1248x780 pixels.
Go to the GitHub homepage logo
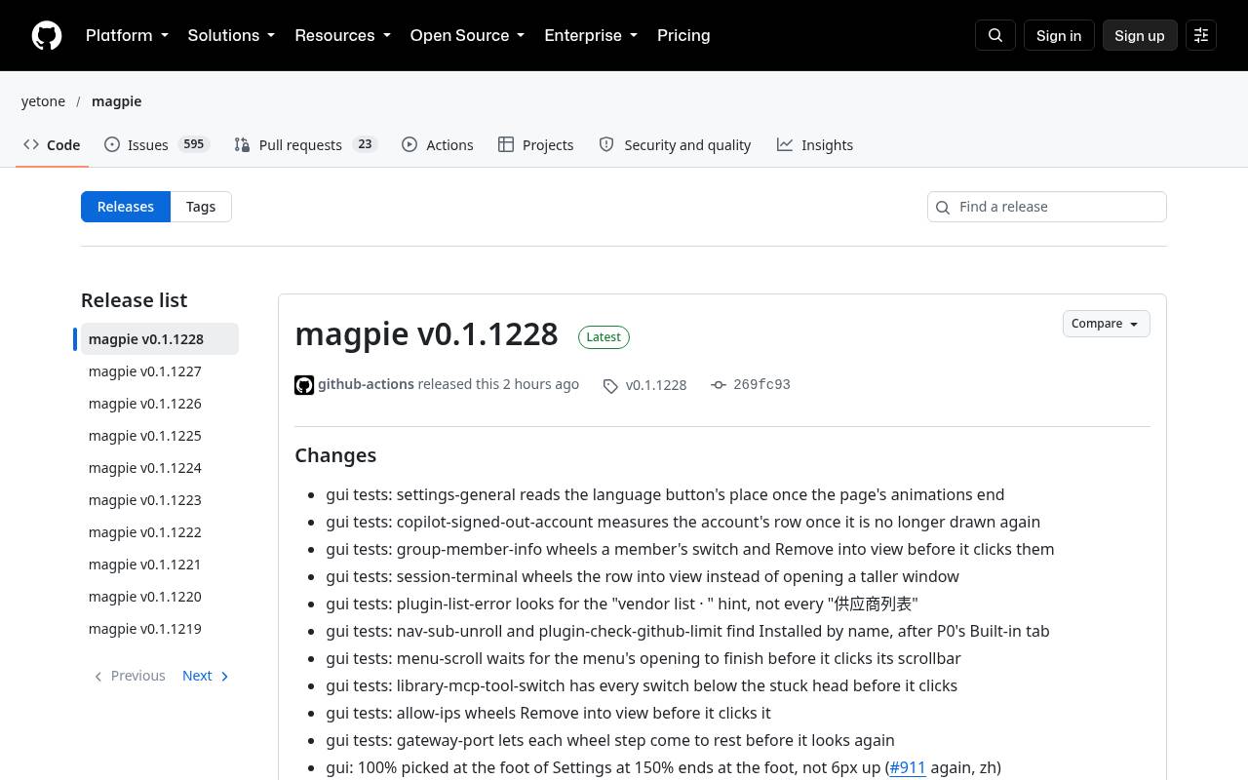[47, 35]
